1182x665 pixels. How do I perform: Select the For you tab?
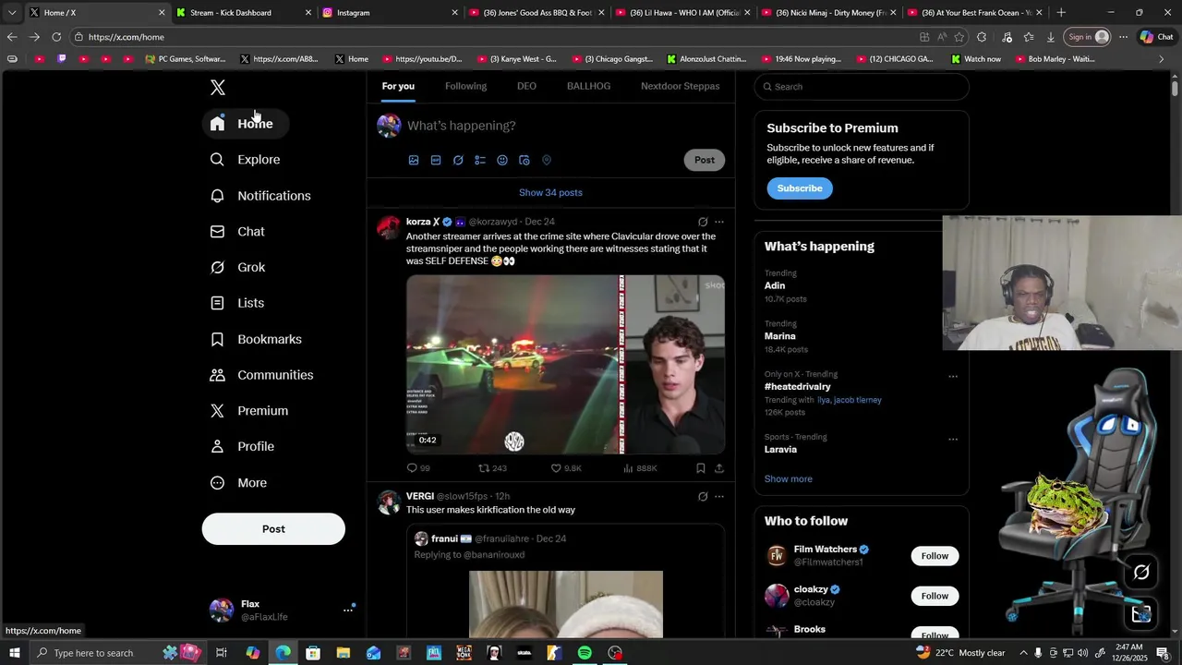[398, 86]
